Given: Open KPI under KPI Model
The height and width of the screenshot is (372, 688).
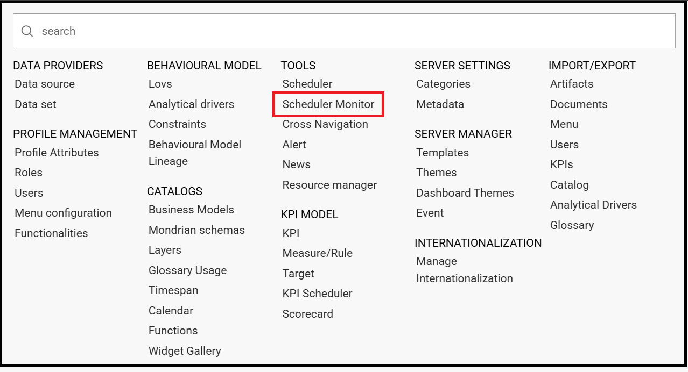Looking at the screenshot, I should click(291, 233).
